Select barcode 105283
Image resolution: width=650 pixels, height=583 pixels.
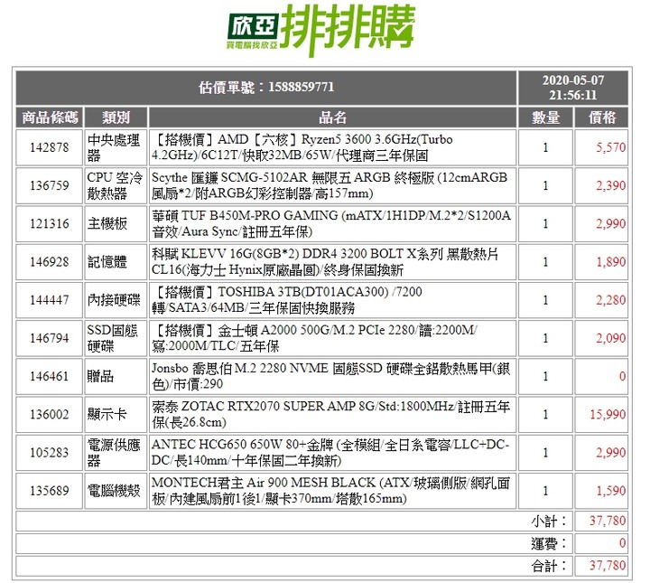50,453
